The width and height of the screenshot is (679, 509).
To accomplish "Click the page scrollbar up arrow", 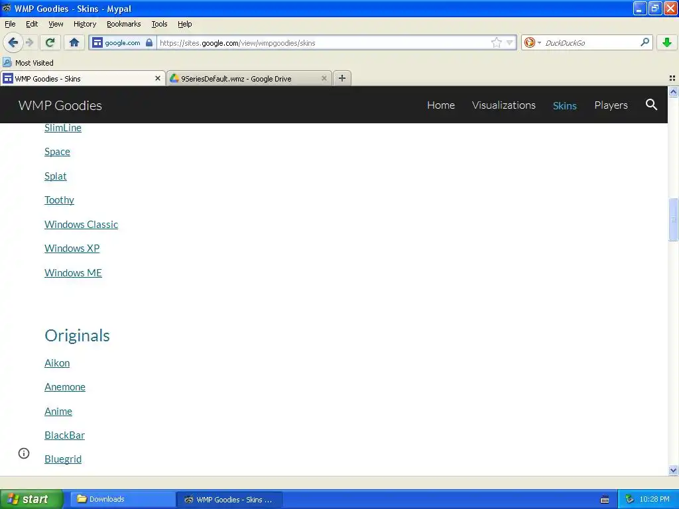I will (673, 91).
